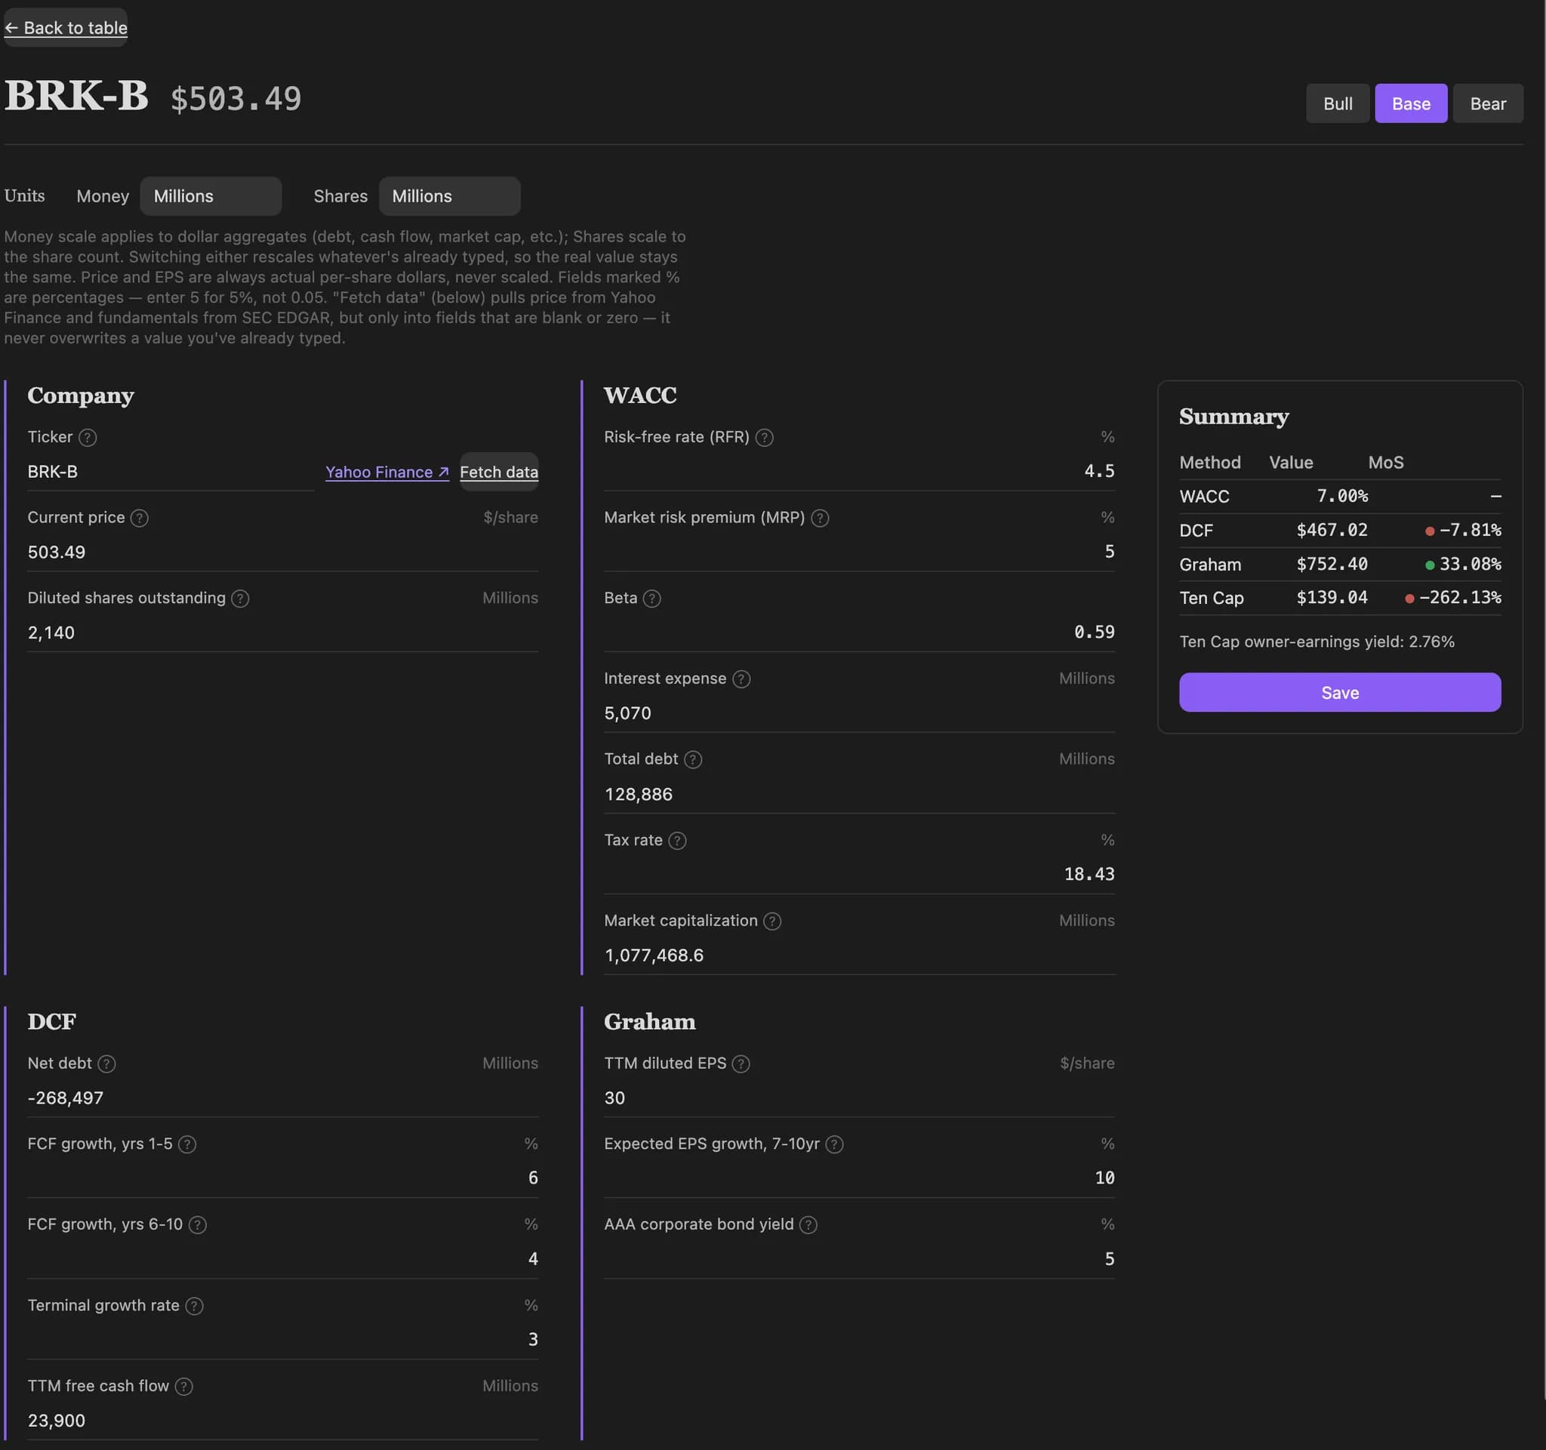Screen dimensions: 1546x1450
Task: Edit the Beta value 0.59
Action: click(859, 632)
